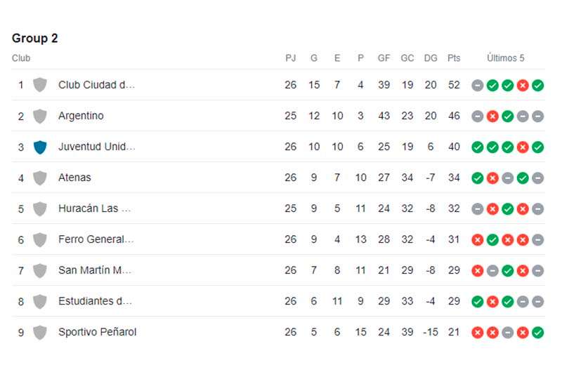
Task: Click the blue Juventud Unida shield crest
Action: coord(40,147)
